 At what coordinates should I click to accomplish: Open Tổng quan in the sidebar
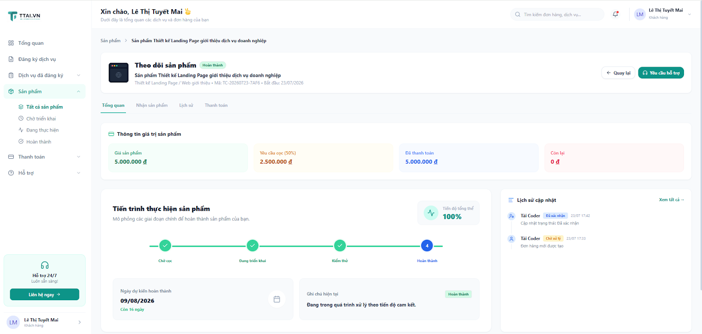click(x=44, y=43)
